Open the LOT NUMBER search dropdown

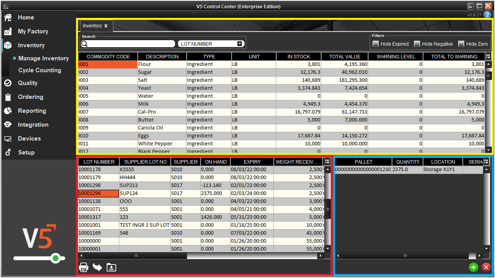[x=239, y=43]
